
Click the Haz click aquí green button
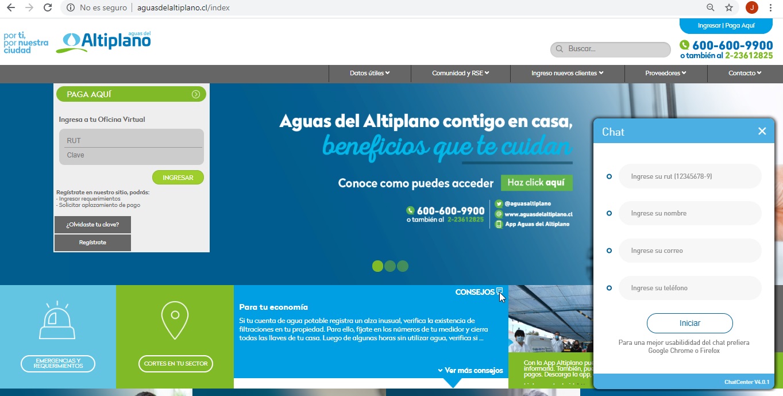[537, 183]
